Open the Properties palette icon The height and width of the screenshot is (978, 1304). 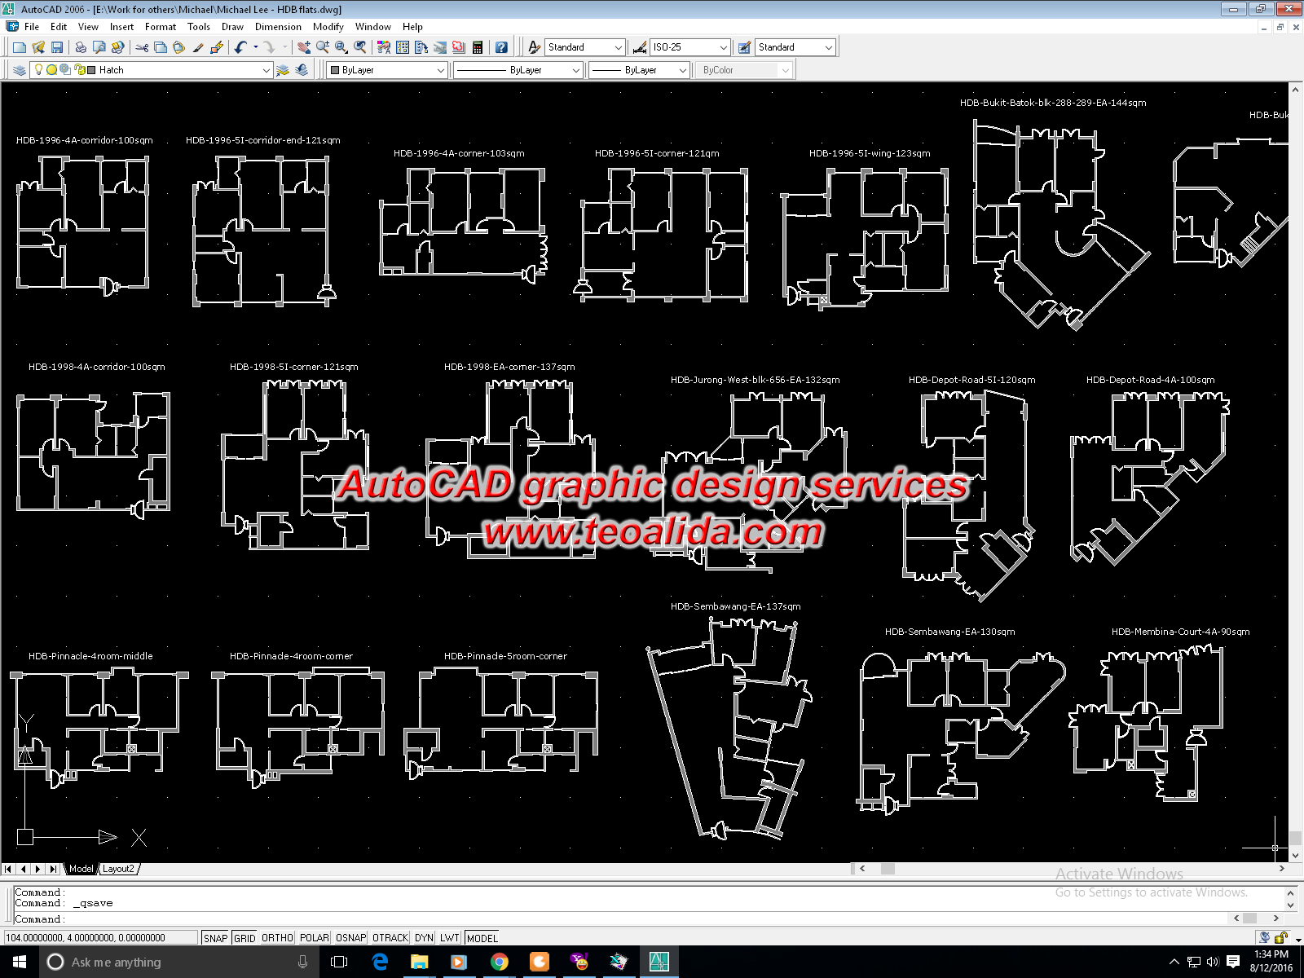coord(384,47)
